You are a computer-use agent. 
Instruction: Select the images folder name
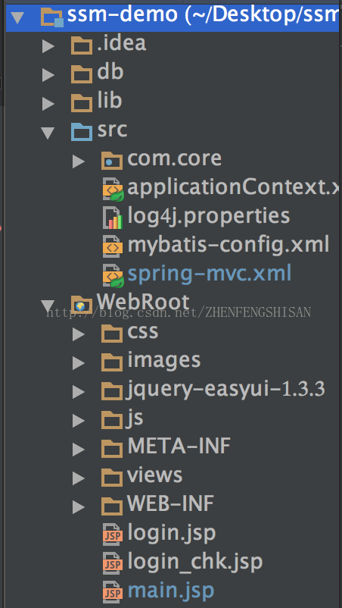pyautogui.click(x=164, y=361)
